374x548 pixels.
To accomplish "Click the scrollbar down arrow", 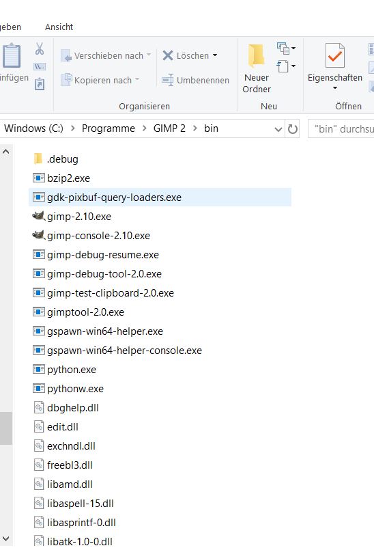I will coord(6,538).
